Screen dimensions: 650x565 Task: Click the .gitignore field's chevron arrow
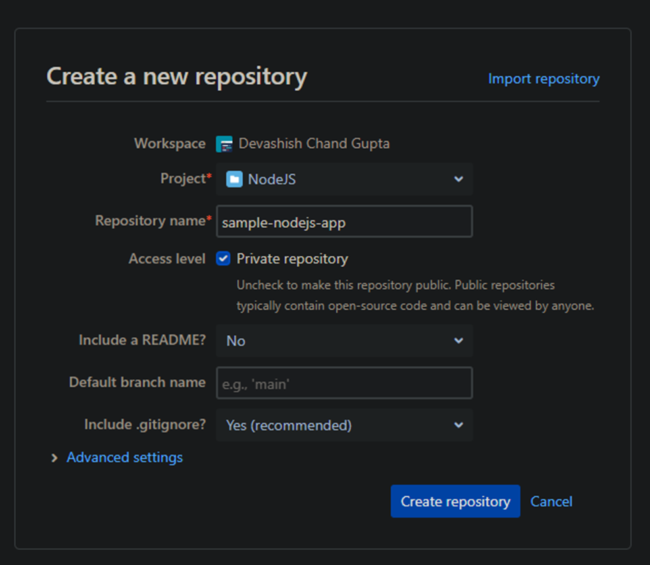[x=459, y=425]
